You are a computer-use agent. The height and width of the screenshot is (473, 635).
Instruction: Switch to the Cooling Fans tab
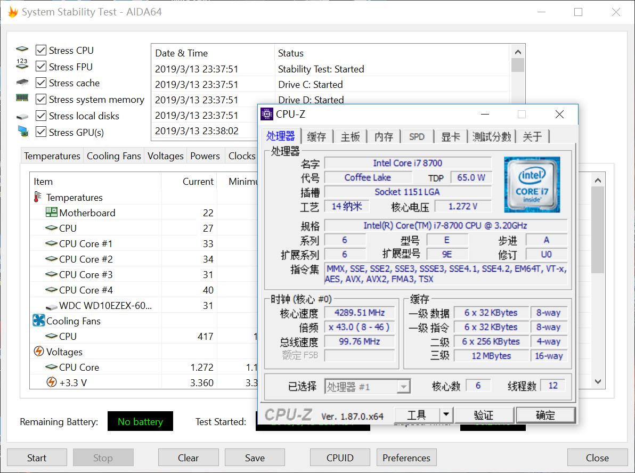click(x=113, y=156)
